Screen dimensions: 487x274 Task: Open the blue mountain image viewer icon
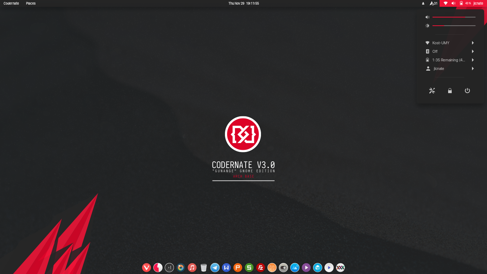(295, 268)
